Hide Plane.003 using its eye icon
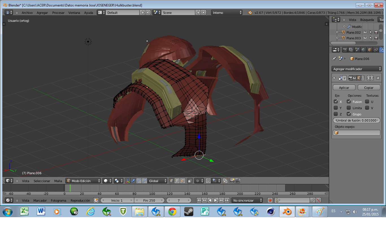386x250 pixels. (x=365, y=38)
